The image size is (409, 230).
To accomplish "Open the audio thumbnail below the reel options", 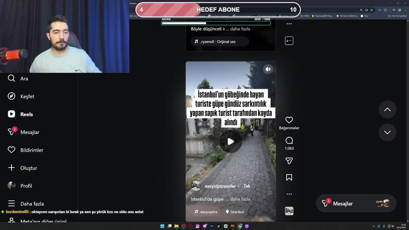I will point(289,211).
